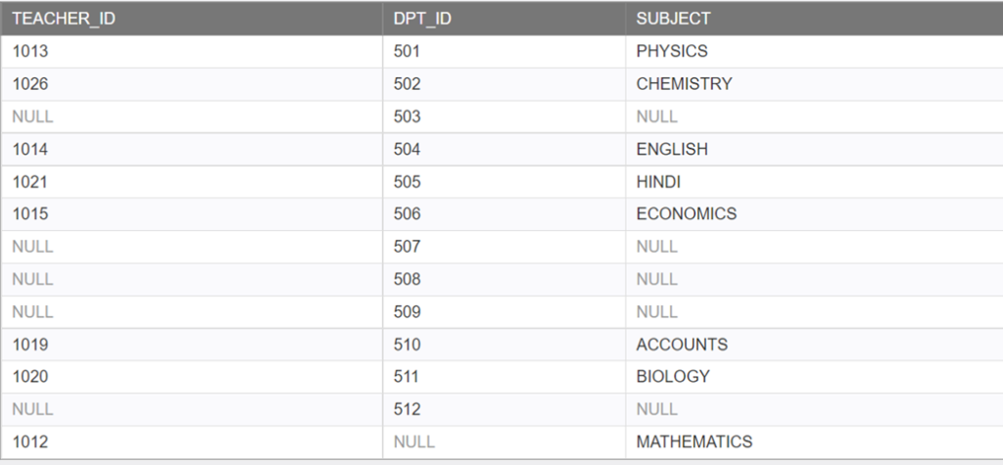1003x465 pixels.
Task: Select the PHYSICS subject cell
Action: [814, 51]
